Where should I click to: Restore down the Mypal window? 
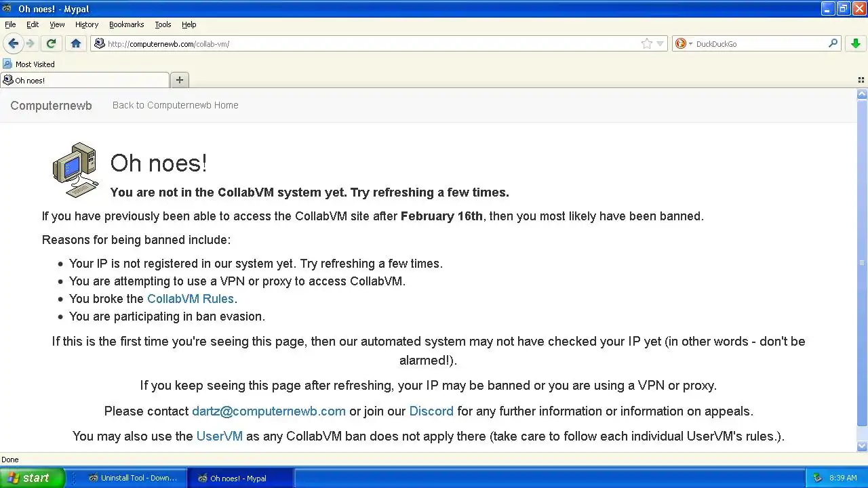coord(844,9)
